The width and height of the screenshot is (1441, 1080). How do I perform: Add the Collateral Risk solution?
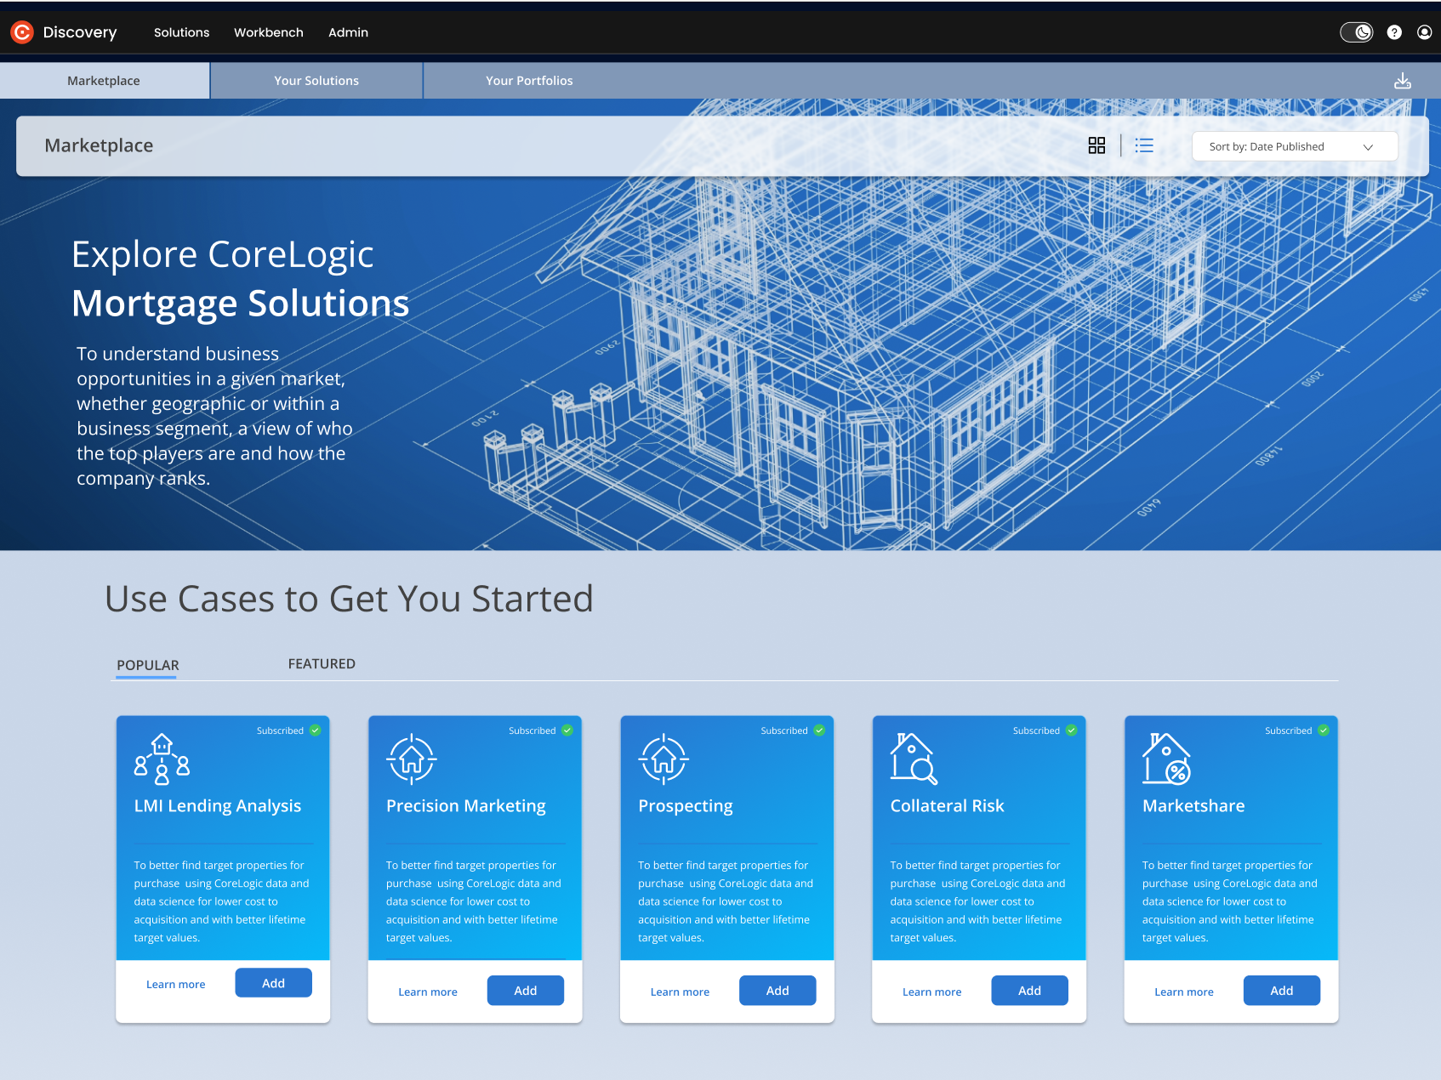(x=1029, y=991)
